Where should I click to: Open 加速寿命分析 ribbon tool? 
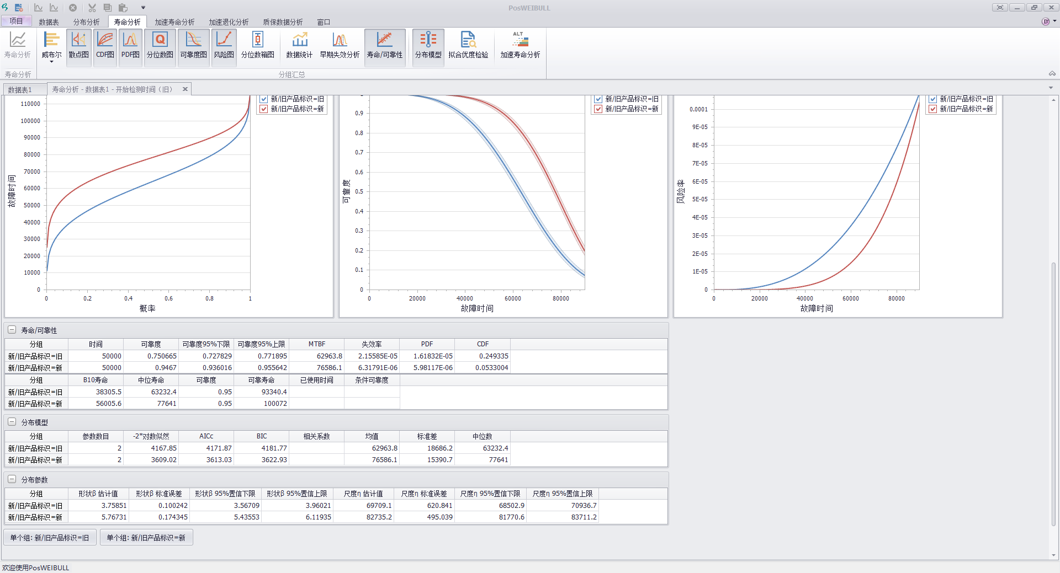click(x=520, y=47)
